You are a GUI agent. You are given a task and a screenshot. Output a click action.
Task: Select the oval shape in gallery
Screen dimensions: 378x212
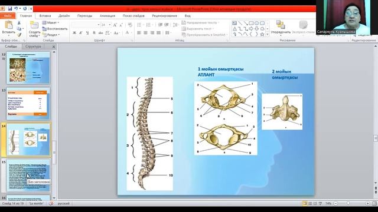point(256,23)
